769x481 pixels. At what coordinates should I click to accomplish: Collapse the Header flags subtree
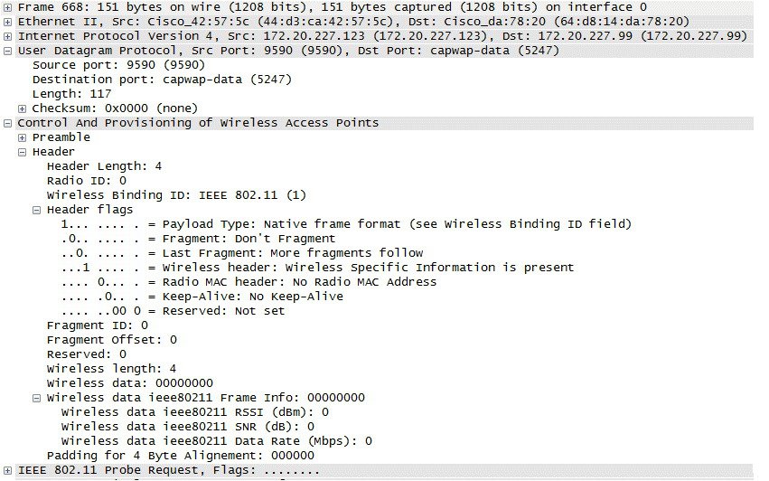(37, 210)
